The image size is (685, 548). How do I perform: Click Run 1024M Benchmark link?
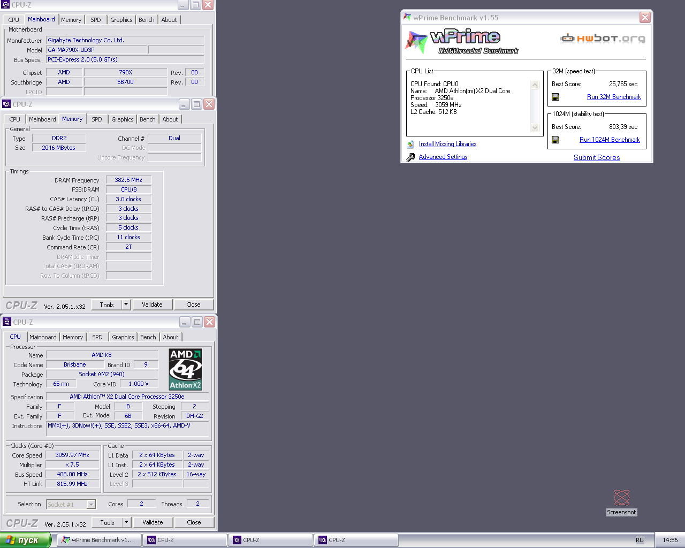pos(610,140)
